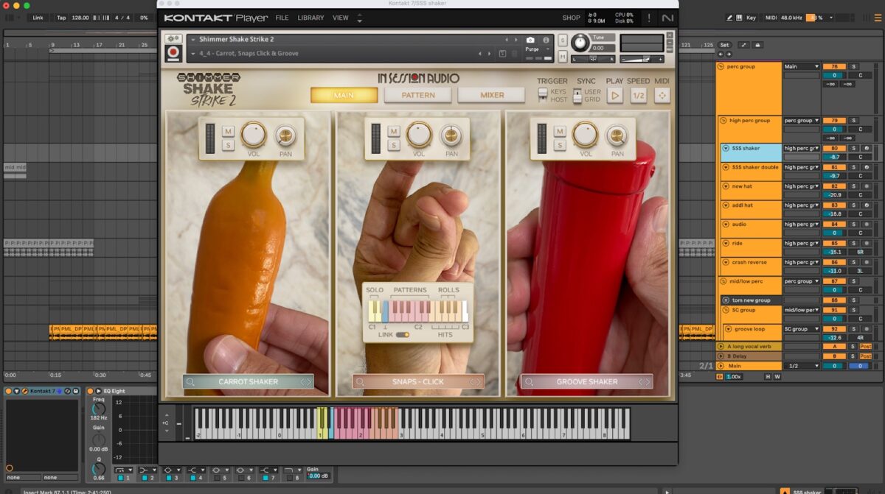Switch to the MAIN tab
This screenshot has width=885, height=494.
coord(344,95)
